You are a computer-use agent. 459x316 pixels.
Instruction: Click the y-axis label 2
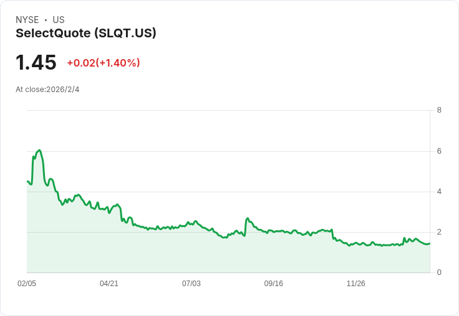pos(440,232)
